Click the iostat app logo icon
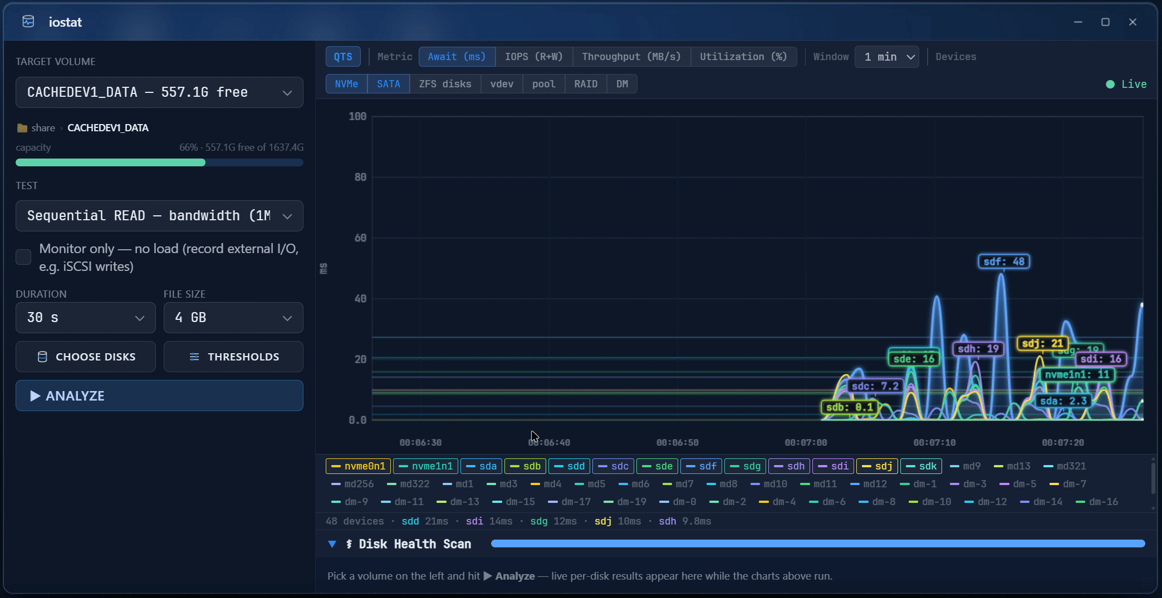 (x=28, y=22)
